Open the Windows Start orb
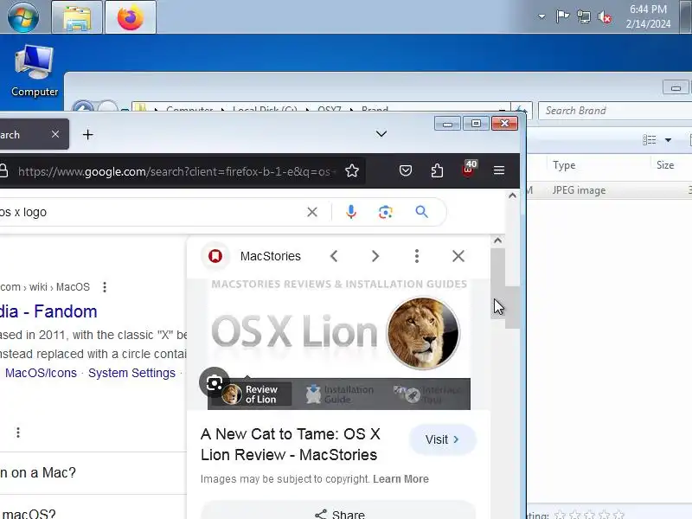Image resolution: width=692 pixels, height=519 pixels. 22,16
